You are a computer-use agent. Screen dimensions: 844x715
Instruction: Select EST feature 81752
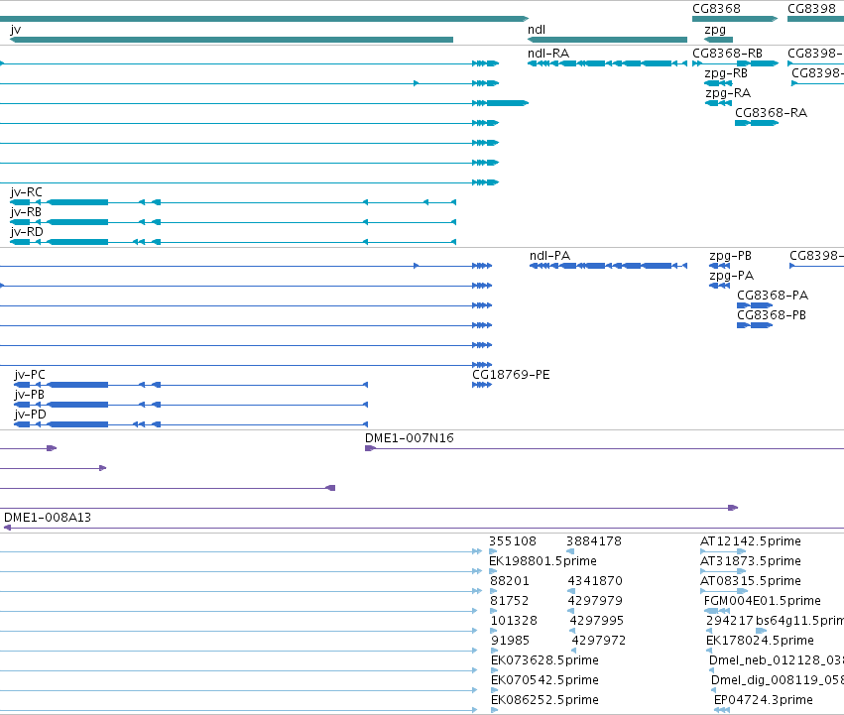tap(494, 611)
